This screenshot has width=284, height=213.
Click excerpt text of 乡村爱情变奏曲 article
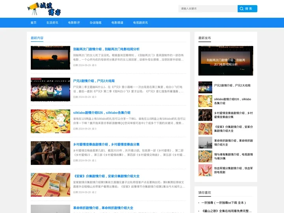129,153
